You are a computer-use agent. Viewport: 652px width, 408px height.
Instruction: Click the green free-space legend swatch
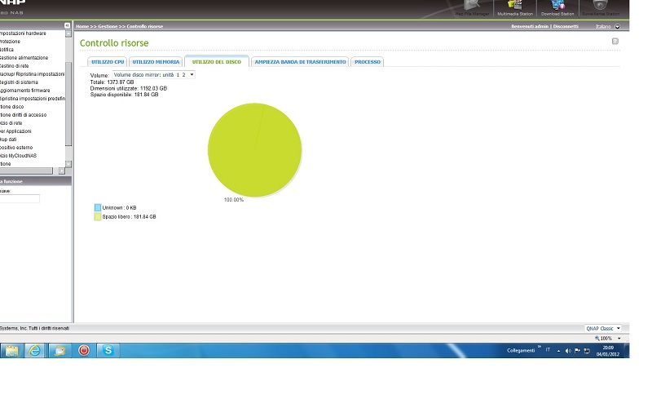click(x=97, y=216)
